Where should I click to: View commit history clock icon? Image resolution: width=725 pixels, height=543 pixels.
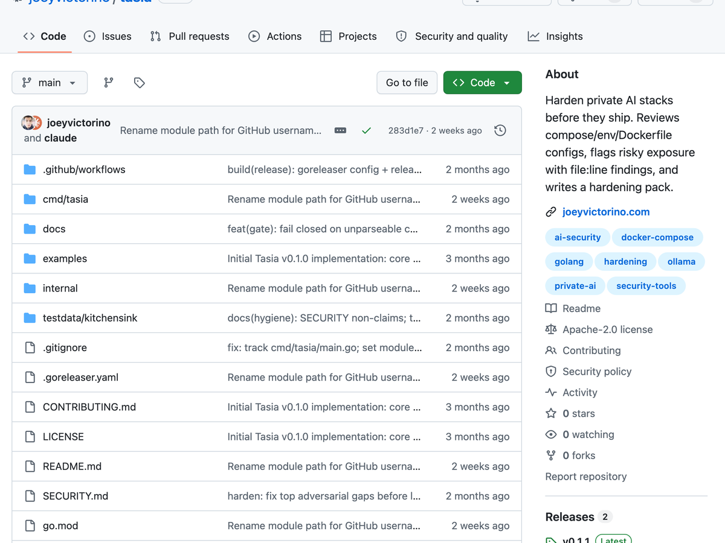(x=500, y=130)
